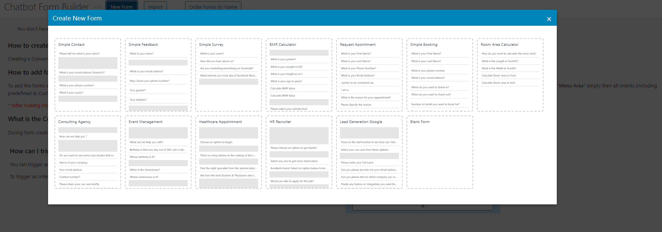Click 'When is the Anniversary?' text
662x232 pixels.
pos(145,170)
